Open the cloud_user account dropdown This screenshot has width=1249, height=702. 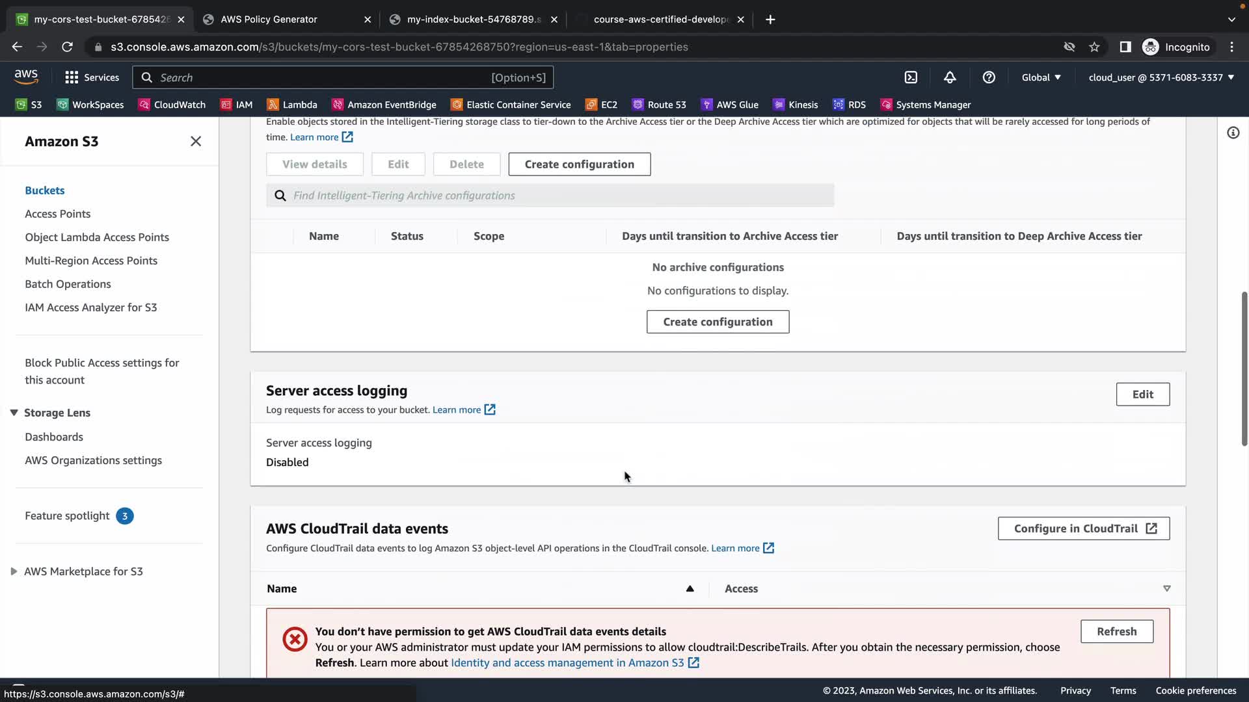coord(1161,77)
